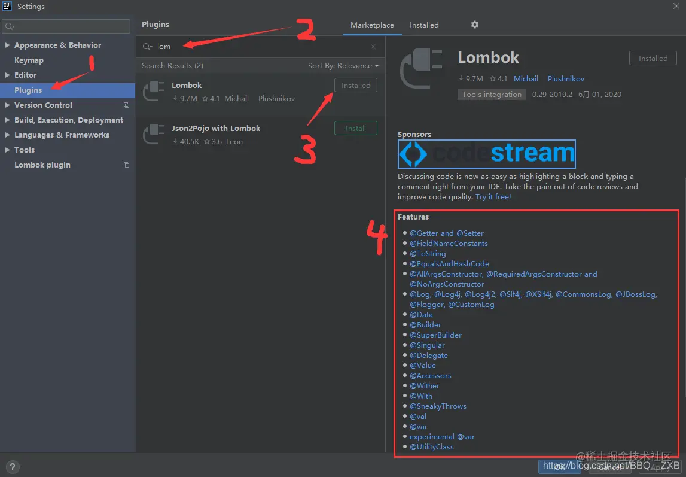This screenshot has height=477, width=686.
Task: Click the settings sidebar search icon
Action: [10, 27]
